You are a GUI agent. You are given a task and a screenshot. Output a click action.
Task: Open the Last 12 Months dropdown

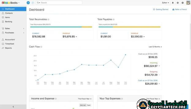click(x=155, y=47)
